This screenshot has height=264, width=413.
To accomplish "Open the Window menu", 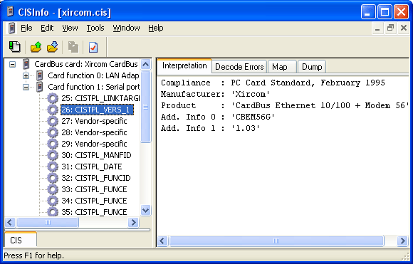I will (x=127, y=28).
